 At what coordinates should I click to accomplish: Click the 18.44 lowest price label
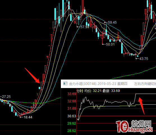28,117
